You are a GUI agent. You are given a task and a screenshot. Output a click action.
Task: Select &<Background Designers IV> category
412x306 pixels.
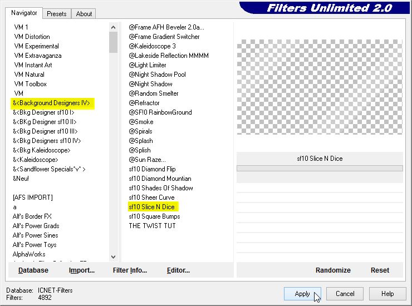(51, 103)
